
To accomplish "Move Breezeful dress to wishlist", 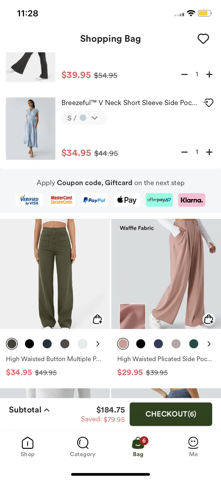I will [x=208, y=103].
